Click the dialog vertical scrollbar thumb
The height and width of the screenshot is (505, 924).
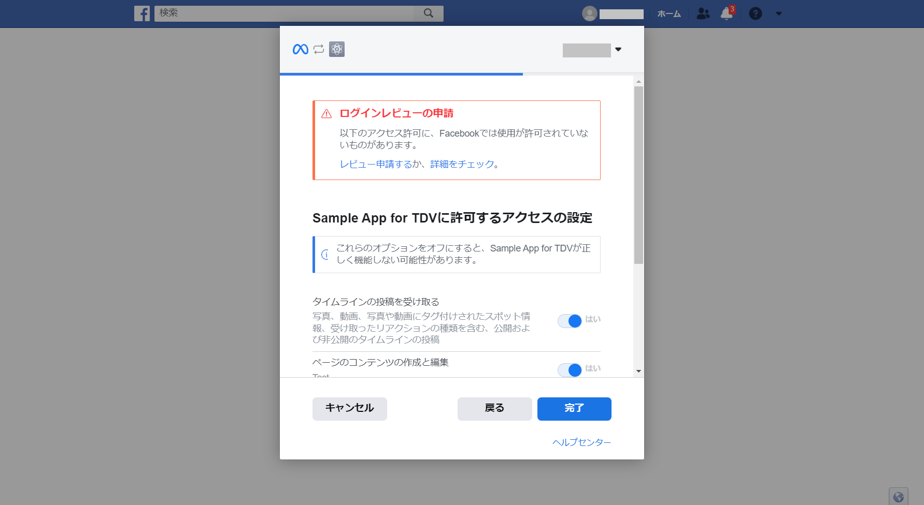638,175
